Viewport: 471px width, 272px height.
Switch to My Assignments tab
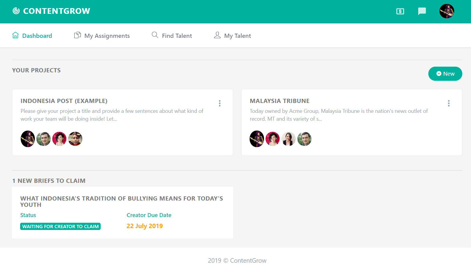pos(102,36)
